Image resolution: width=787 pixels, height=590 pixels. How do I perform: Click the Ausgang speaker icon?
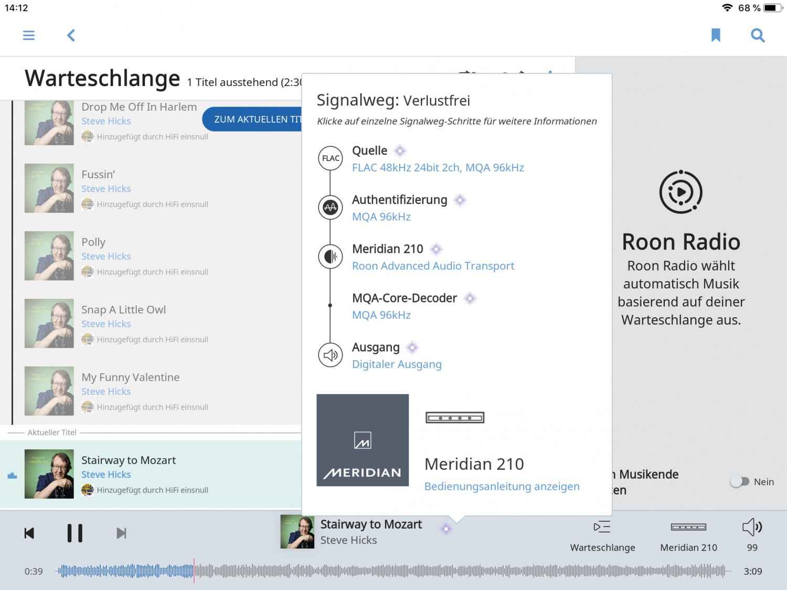331,355
